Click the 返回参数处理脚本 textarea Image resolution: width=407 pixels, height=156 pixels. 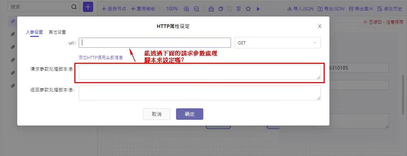tap(200, 93)
